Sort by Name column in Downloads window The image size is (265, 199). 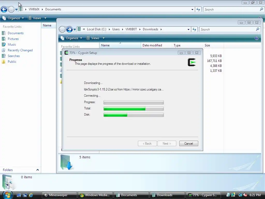click(120, 45)
